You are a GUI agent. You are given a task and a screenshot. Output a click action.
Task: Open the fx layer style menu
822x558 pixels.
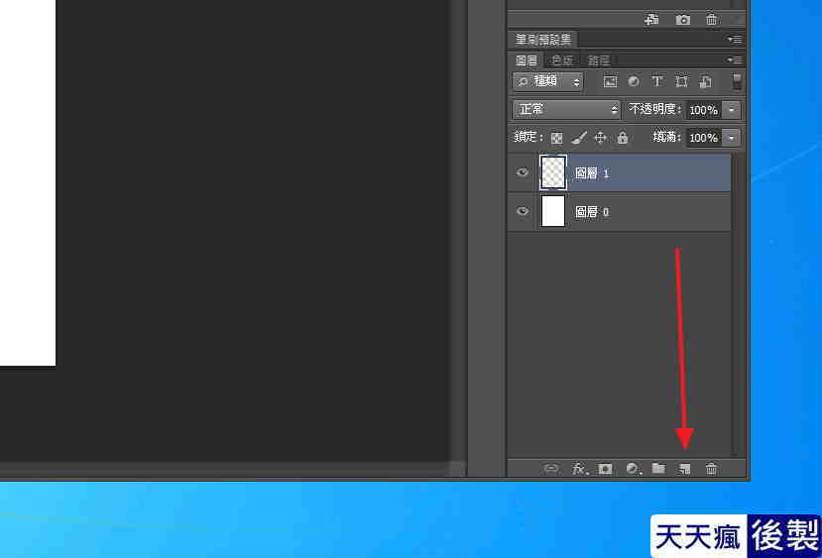579,469
